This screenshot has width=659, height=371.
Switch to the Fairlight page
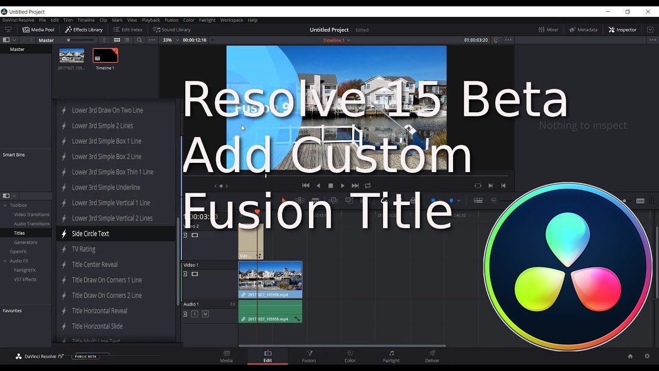pyautogui.click(x=391, y=357)
